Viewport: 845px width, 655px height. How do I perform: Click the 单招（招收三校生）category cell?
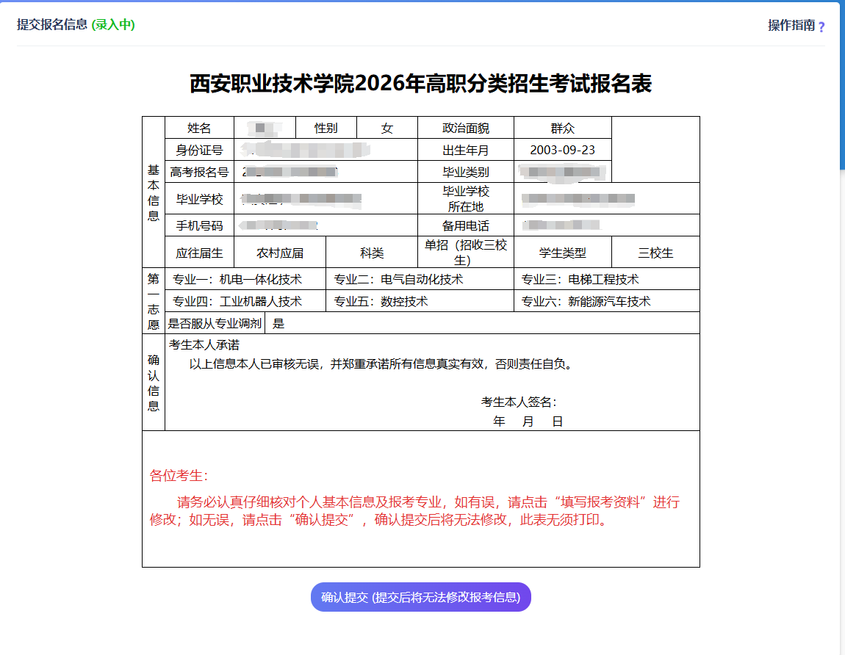[x=465, y=252]
